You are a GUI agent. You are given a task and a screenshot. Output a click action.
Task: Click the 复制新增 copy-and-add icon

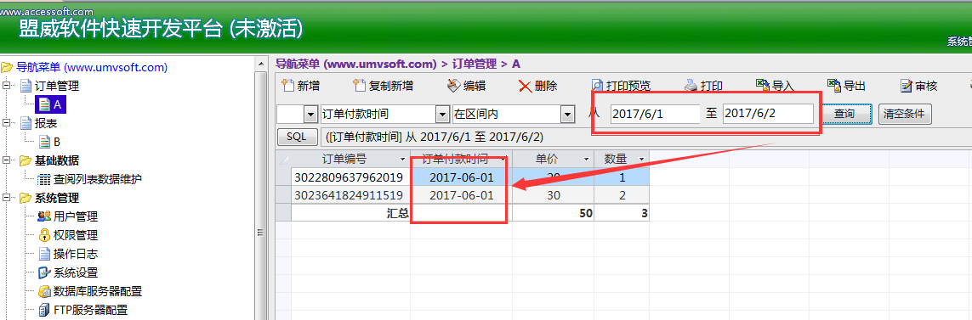360,86
